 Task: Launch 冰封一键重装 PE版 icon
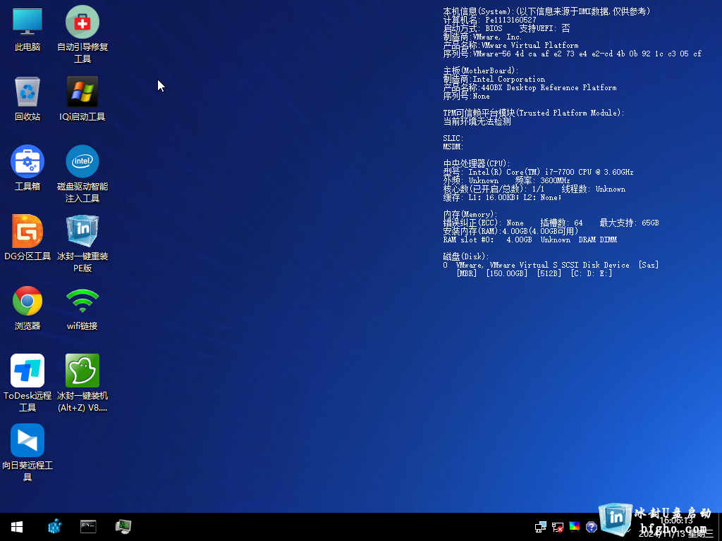pyautogui.click(x=82, y=244)
